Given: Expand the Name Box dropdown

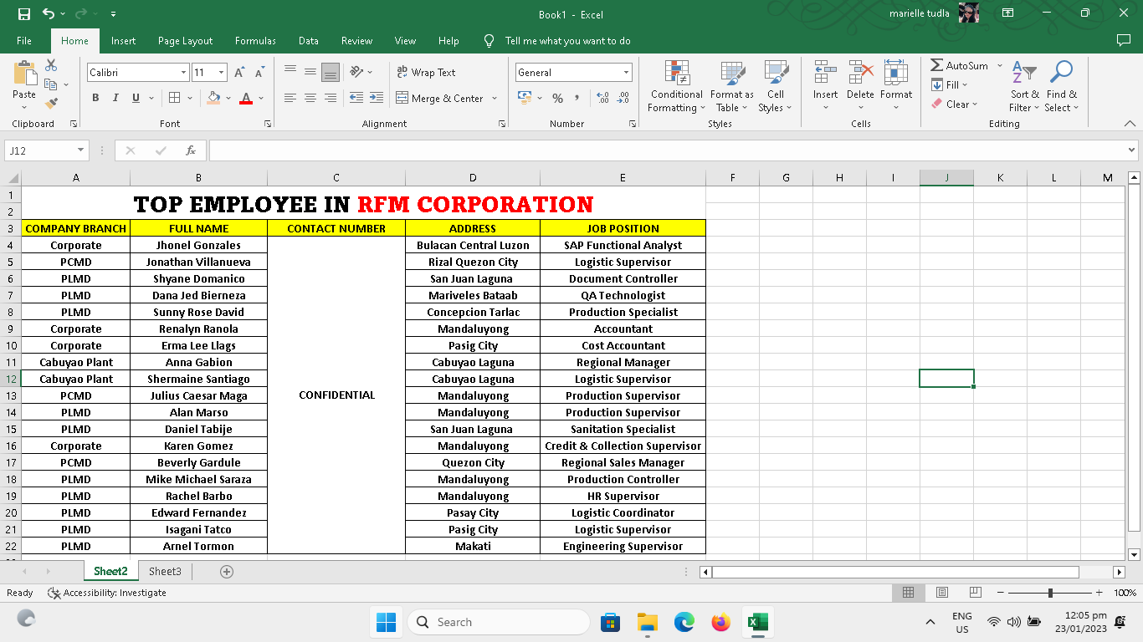Looking at the screenshot, I should [x=81, y=150].
